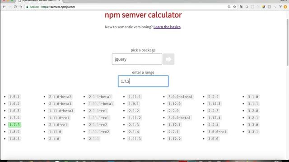Select version 2.2.4

click(x=213, y=125)
